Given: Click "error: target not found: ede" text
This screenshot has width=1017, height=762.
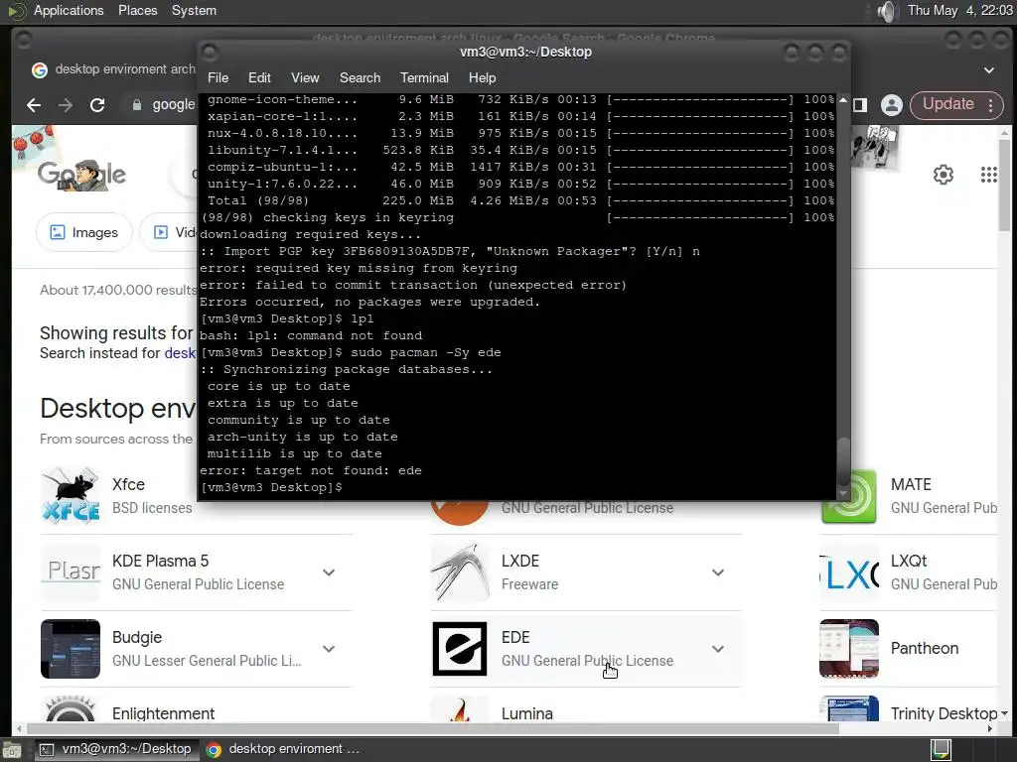Looking at the screenshot, I should (311, 470).
